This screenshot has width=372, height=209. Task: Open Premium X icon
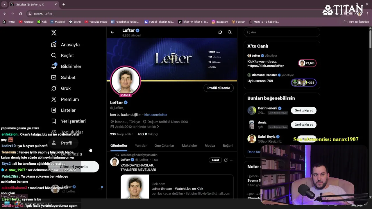54,99
